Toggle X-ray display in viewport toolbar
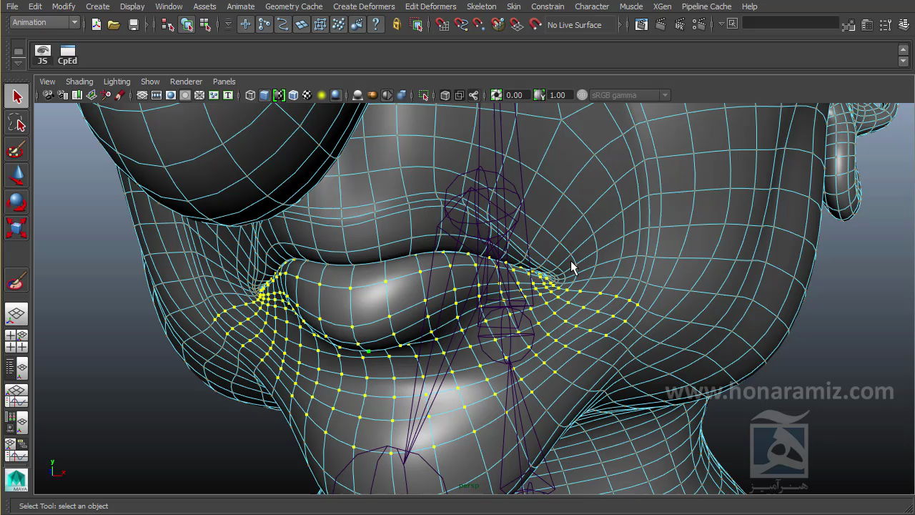 pos(445,95)
